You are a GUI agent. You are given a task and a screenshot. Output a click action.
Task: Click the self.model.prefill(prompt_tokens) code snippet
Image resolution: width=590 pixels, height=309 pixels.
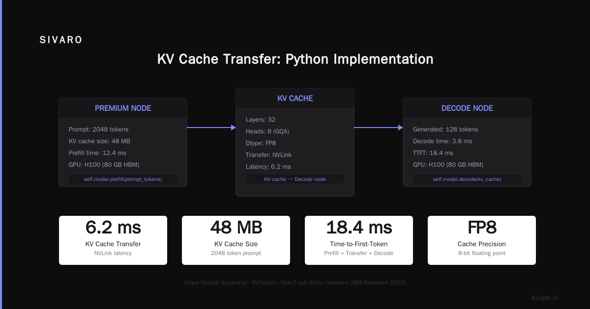123,179
